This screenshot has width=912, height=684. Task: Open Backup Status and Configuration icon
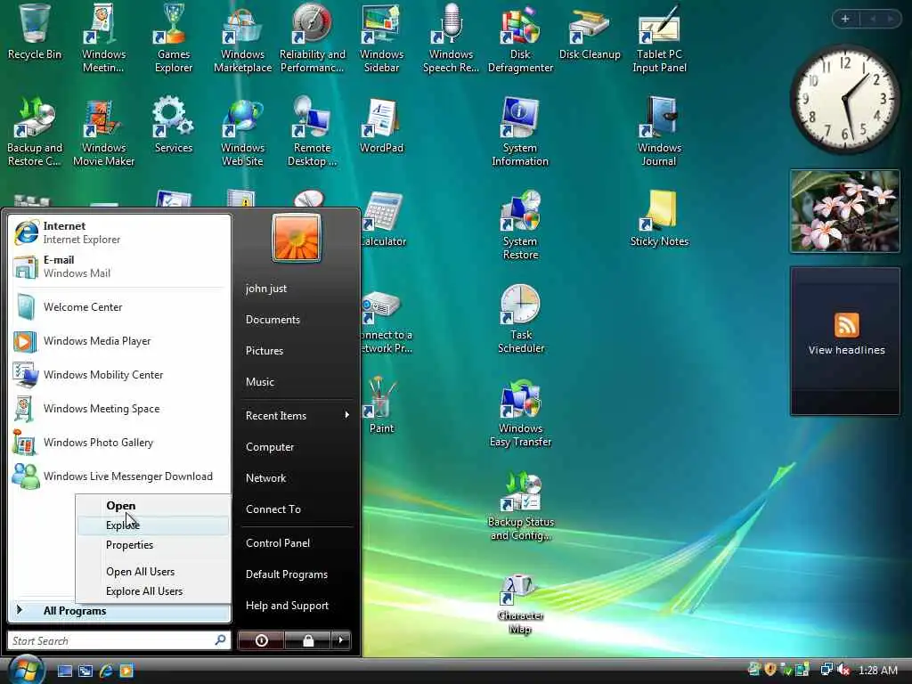point(520,506)
